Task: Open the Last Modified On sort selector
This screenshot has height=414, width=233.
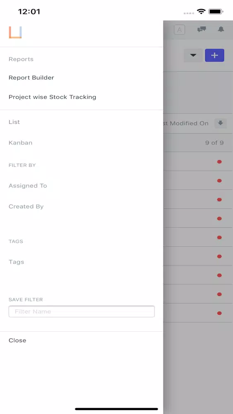Action: click(x=186, y=123)
